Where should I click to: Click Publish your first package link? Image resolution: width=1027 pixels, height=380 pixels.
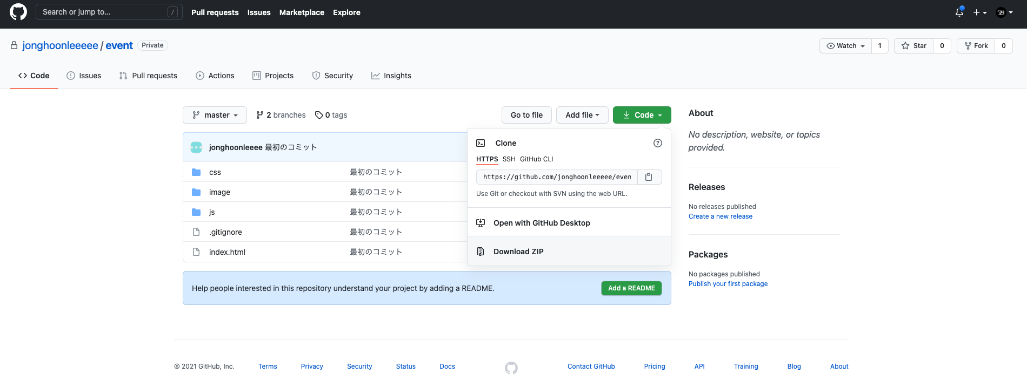click(728, 284)
